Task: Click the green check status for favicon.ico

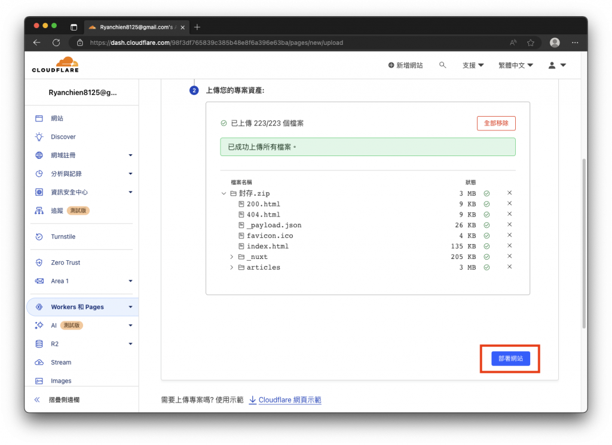Action: click(486, 236)
